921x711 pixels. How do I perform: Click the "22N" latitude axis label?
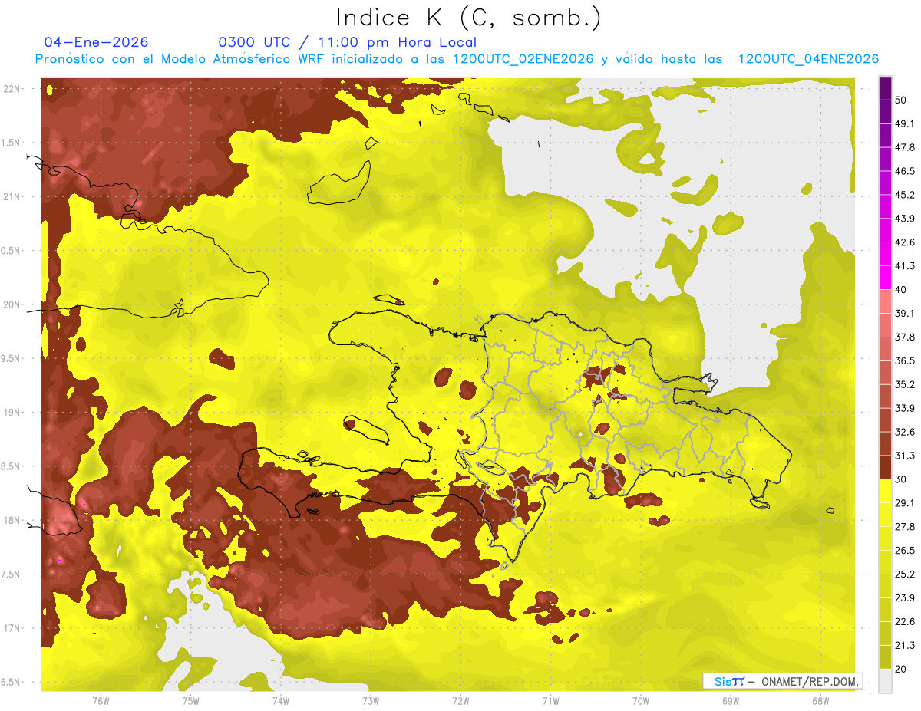pos(11,89)
